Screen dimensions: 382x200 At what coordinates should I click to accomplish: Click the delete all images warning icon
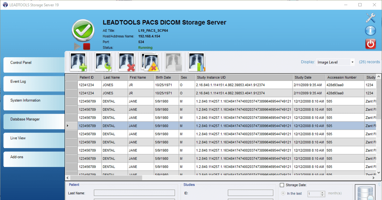150,62
